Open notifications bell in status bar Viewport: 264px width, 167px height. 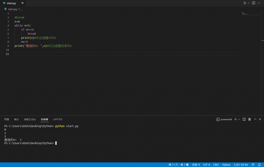coord(259,165)
